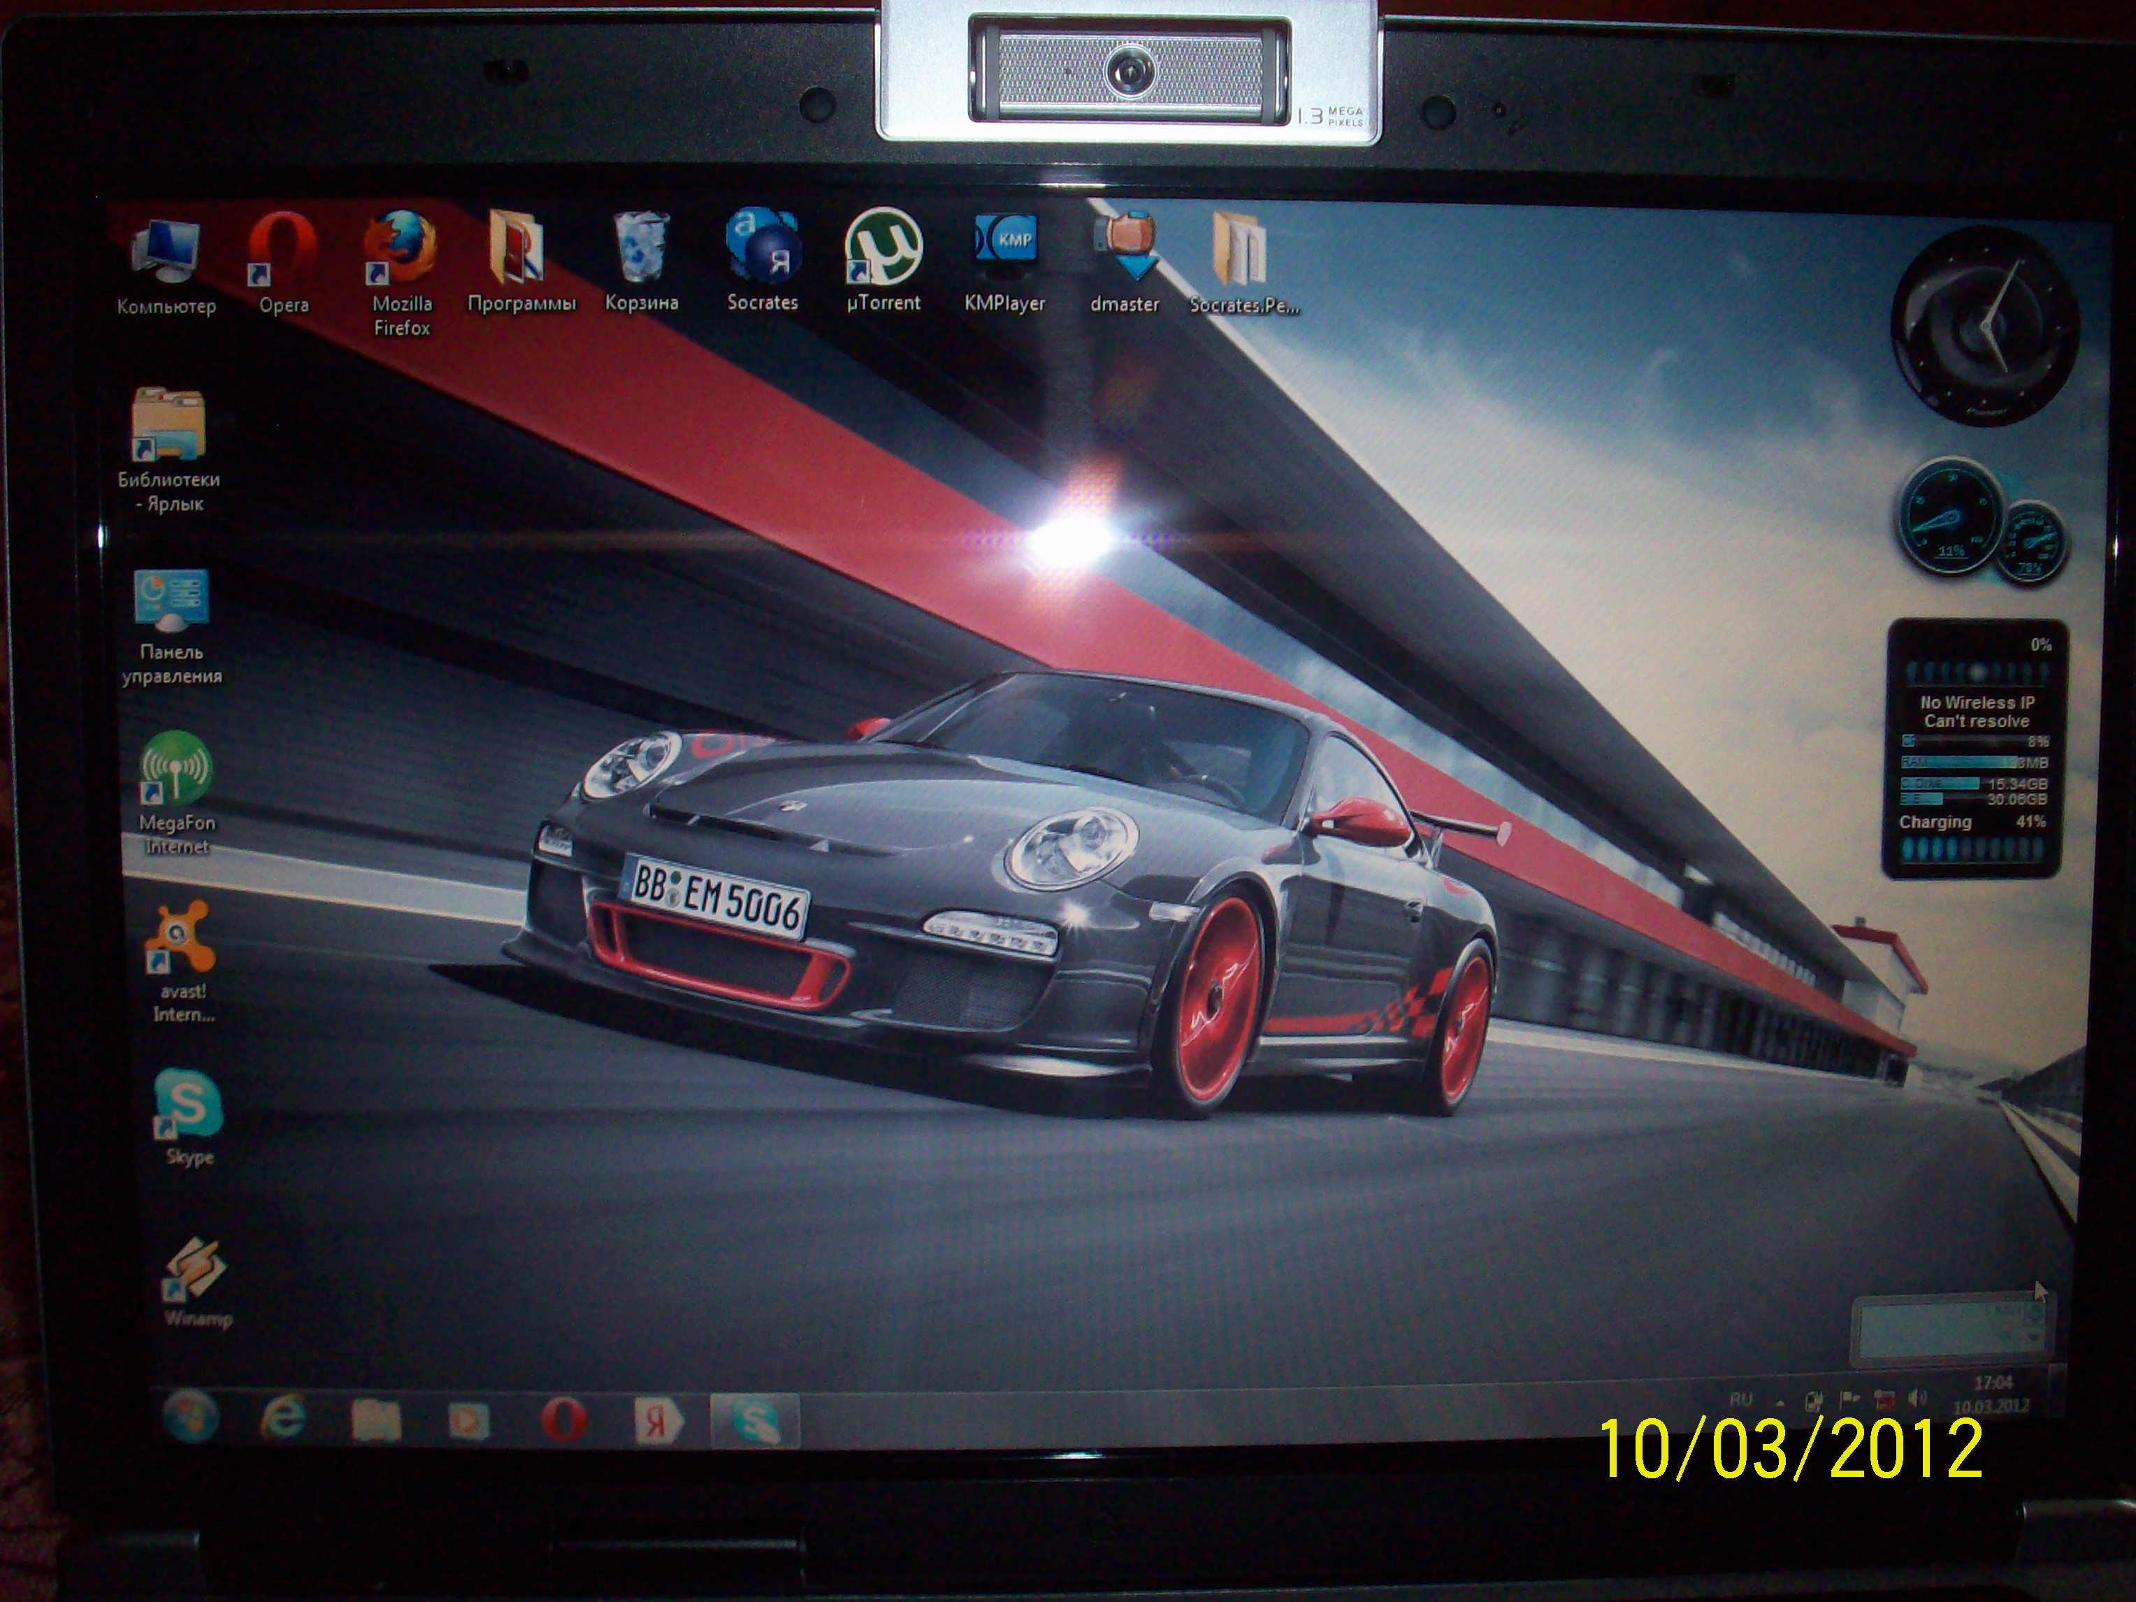The width and height of the screenshot is (2136, 1602).
Task: Switch to Skype taskbar button
Action: point(755,1422)
